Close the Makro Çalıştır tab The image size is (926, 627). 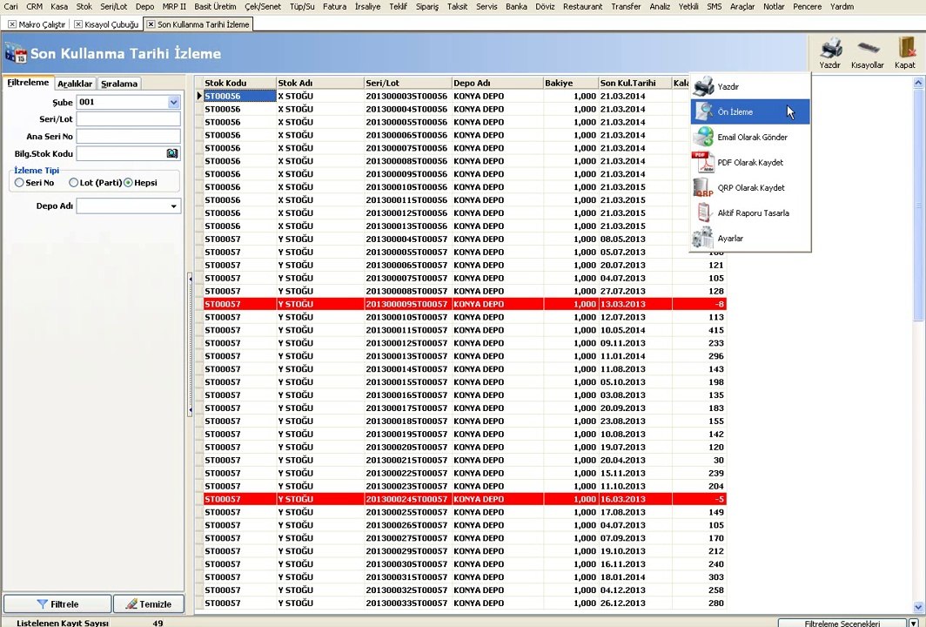[x=12, y=24]
